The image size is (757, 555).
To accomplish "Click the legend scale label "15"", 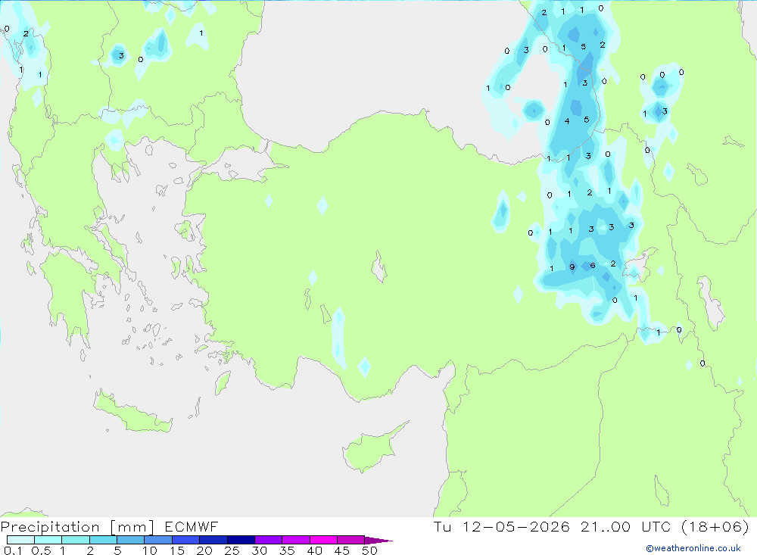I will 177,550.
